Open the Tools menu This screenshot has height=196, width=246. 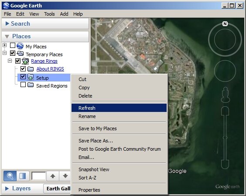pyautogui.click(x=49, y=14)
